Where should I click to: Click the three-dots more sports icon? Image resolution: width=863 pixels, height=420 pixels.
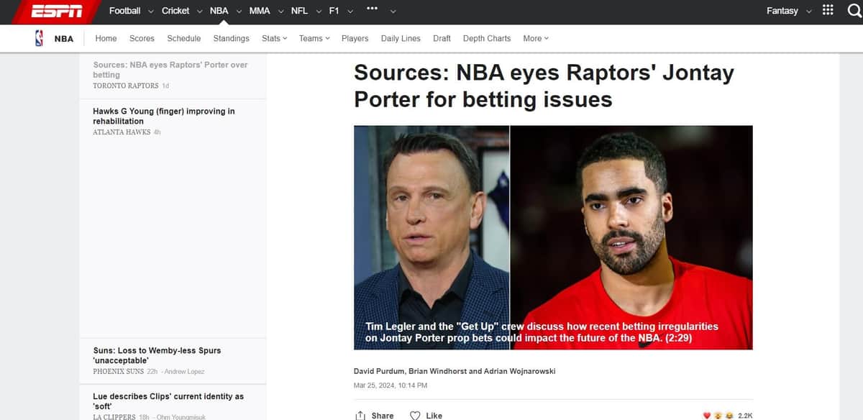point(372,9)
